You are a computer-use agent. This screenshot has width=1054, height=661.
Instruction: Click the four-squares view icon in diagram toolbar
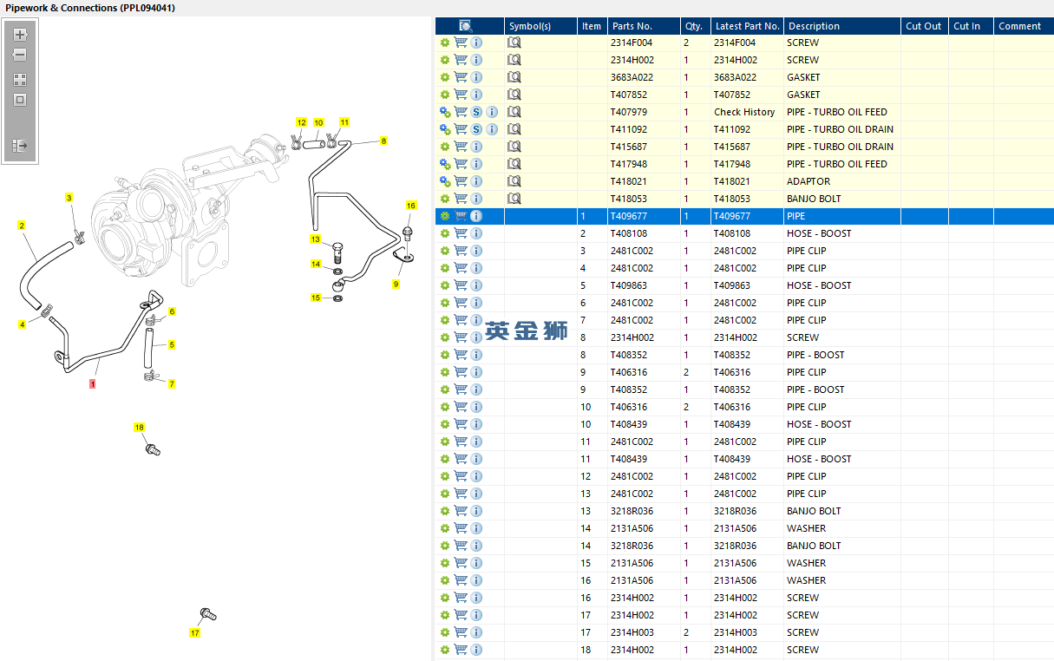(x=20, y=79)
